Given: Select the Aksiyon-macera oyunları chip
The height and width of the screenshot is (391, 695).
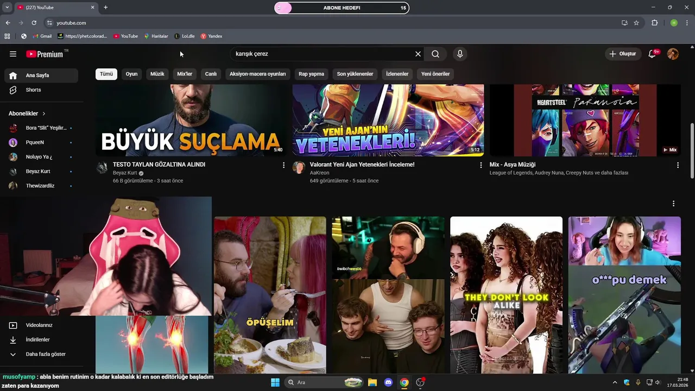Looking at the screenshot, I should 257,74.
